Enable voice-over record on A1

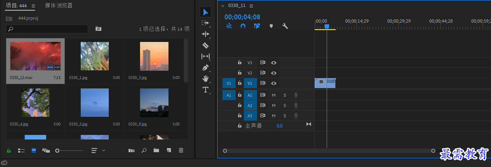(x=296, y=95)
